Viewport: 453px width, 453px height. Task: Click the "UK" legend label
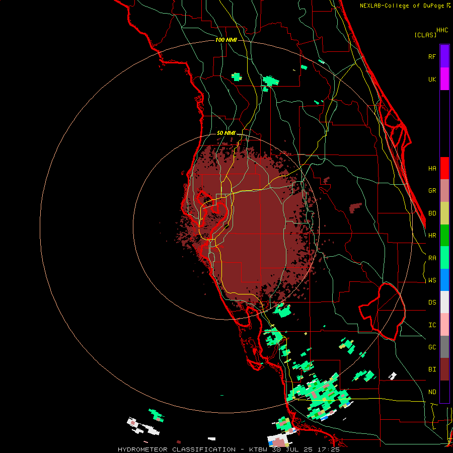point(432,79)
